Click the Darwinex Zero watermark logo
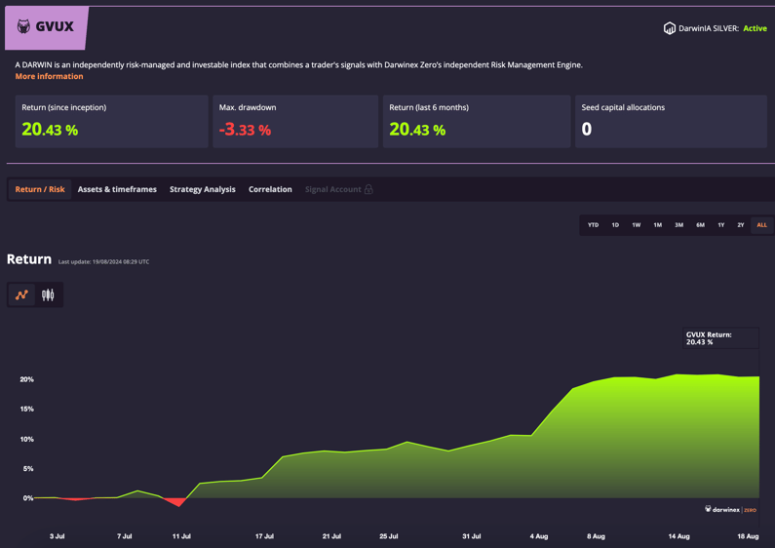This screenshot has height=548, width=775. tap(730, 509)
